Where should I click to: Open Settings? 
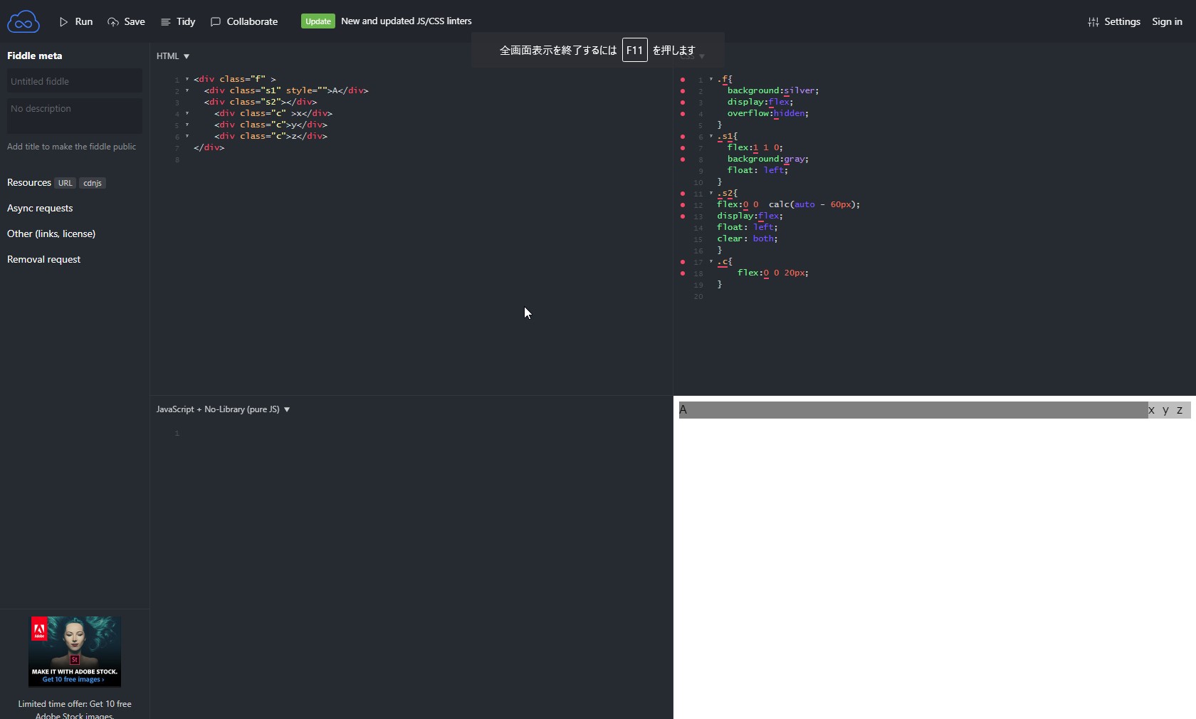click(x=1114, y=21)
